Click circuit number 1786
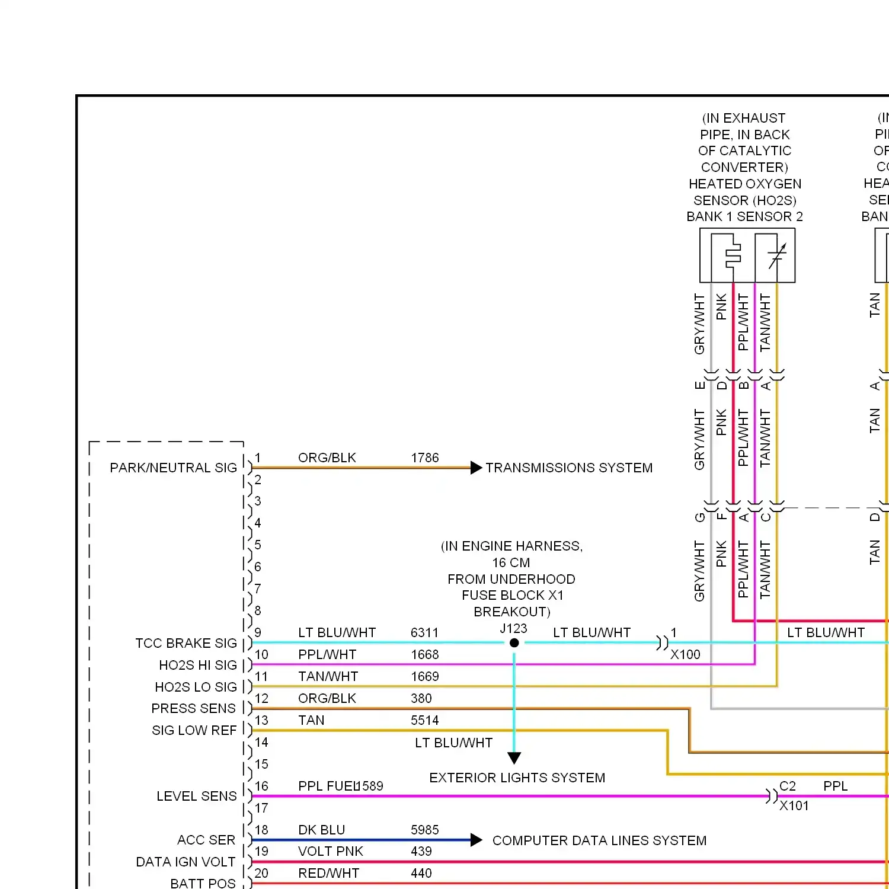Image resolution: width=889 pixels, height=889 pixels. [x=425, y=458]
